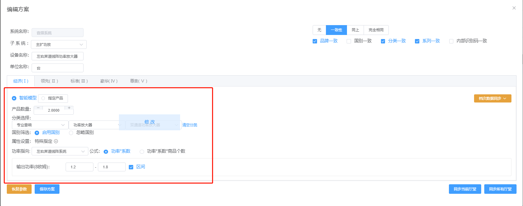Check the 内部识别码一致 option
The height and width of the screenshot is (206, 523).
tap(451, 41)
